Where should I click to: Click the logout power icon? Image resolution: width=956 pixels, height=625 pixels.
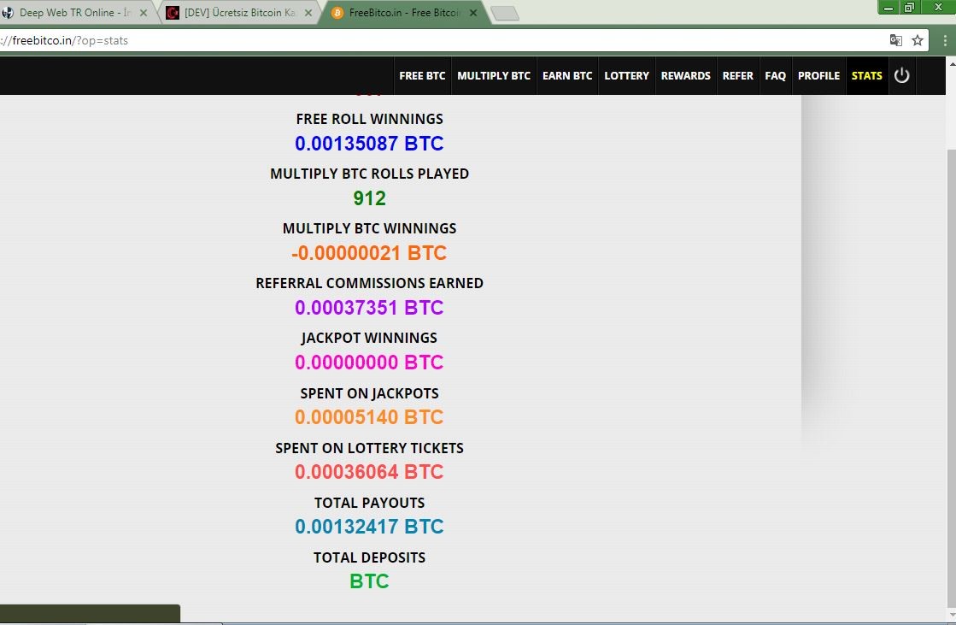pyautogui.click(x=901, y=76)
